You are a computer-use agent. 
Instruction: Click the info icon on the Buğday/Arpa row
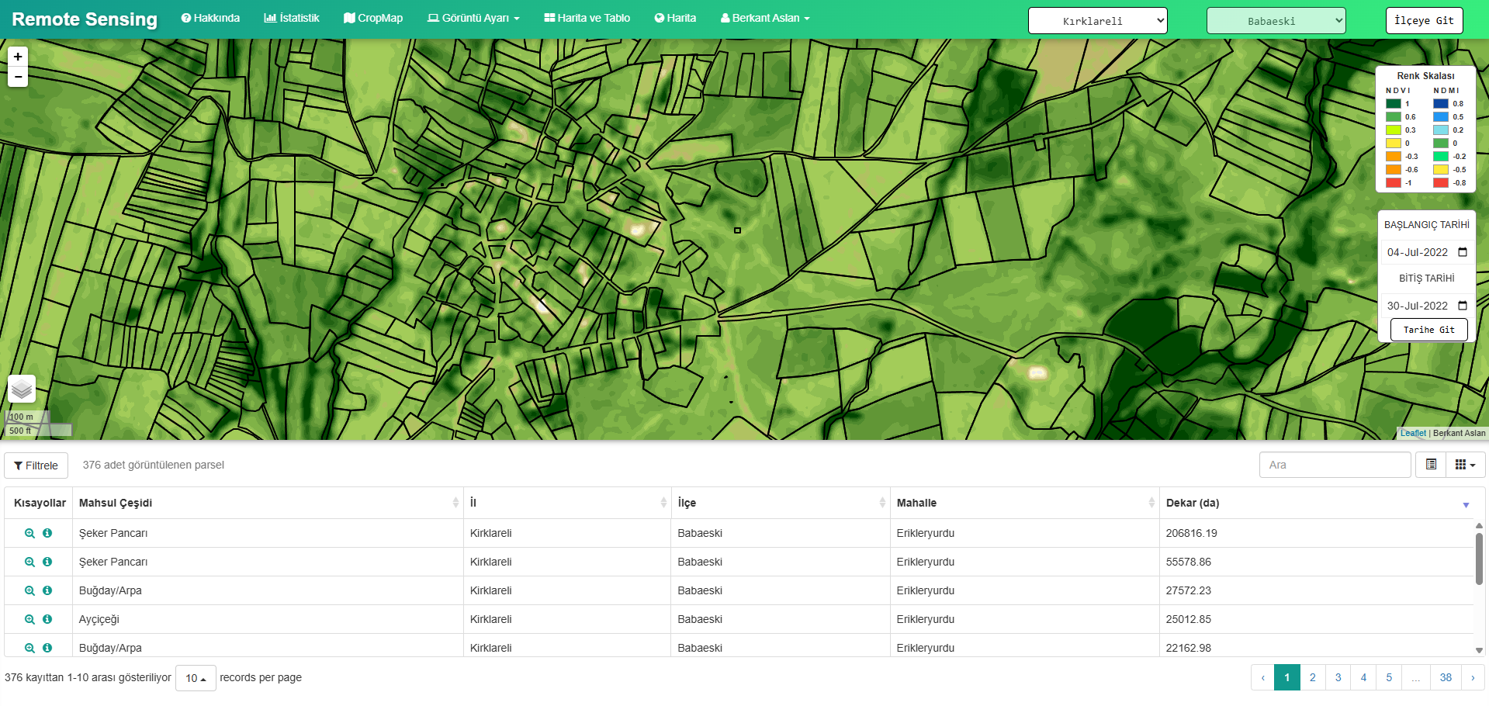47,590
